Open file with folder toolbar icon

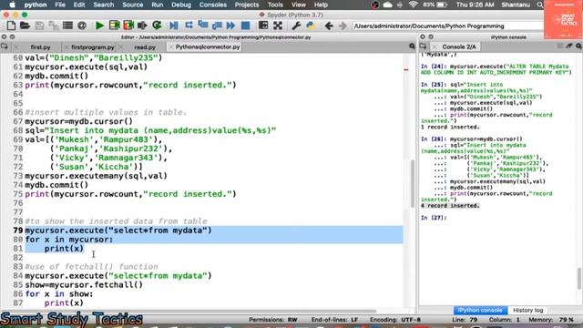[x=25, y=26]
